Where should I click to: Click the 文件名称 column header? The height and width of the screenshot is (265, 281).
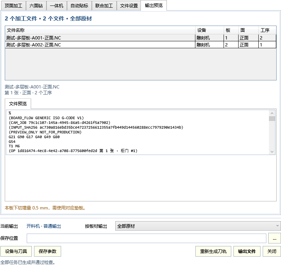(100, 30)
